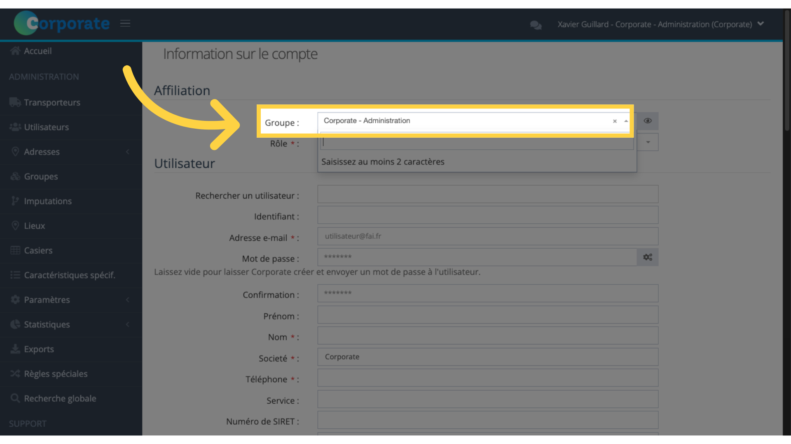Open the messaging icon in the top bar
Viewport: 791px width, 444px height.
tap(535, 25)
